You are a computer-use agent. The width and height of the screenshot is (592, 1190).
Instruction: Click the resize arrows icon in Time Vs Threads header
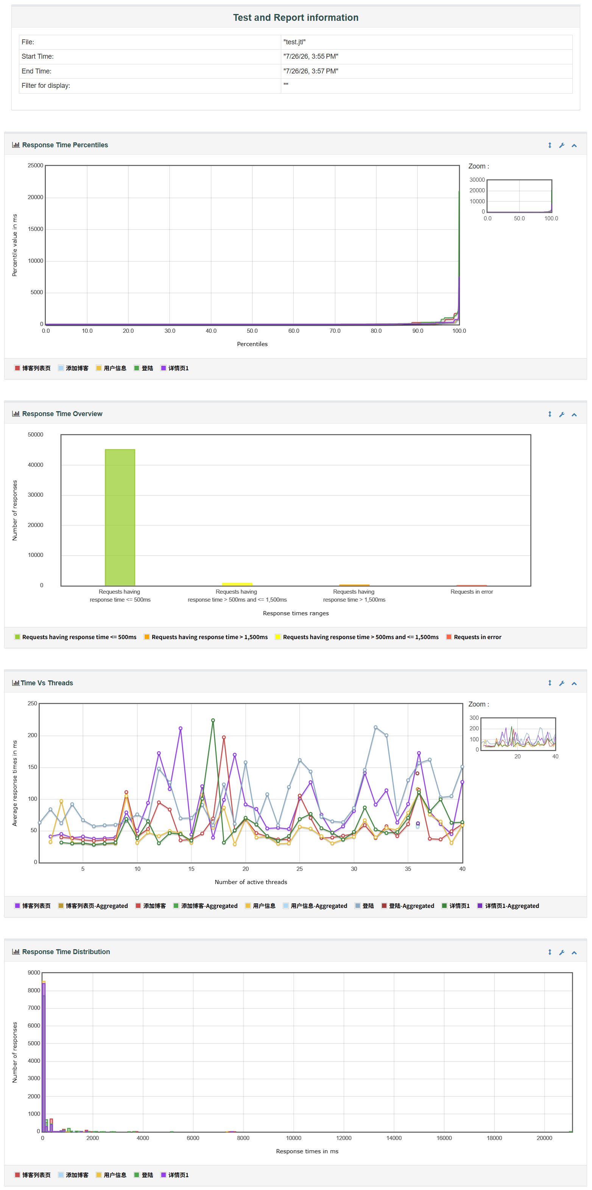(x=550, y=683)
